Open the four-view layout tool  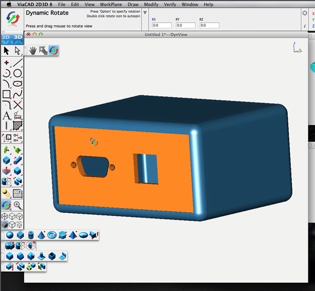point(18,194)
